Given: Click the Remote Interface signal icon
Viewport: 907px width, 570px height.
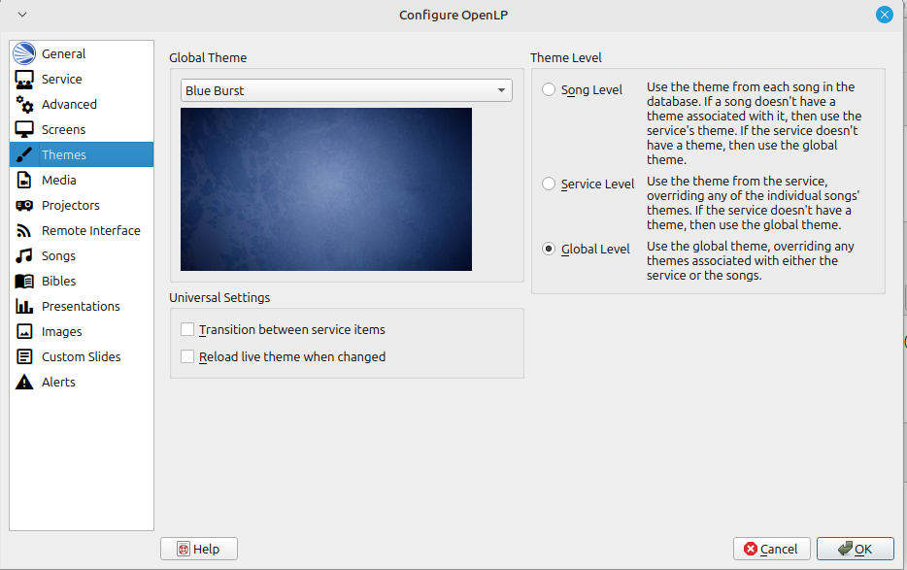Looking at the screenshot, I should click(x=24, y=231).
